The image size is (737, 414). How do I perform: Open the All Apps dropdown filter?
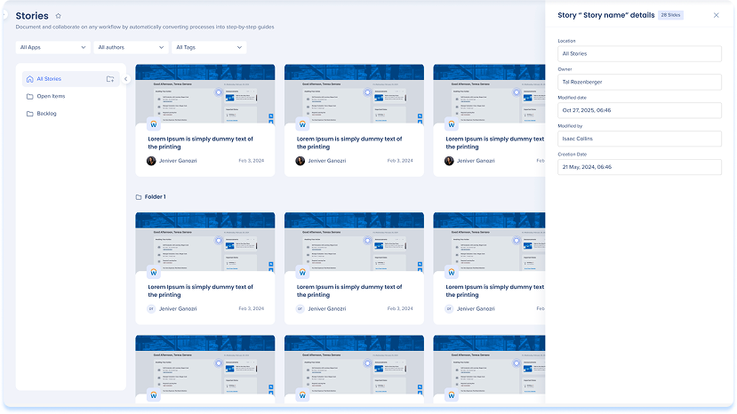[52, 47]
